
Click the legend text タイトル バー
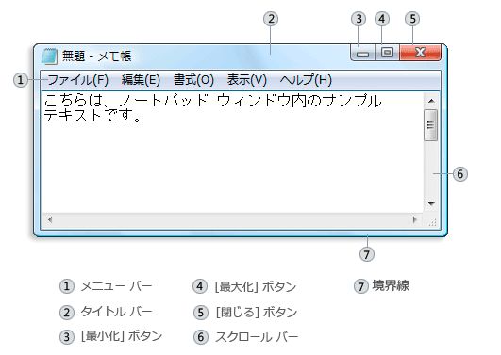pyautogui.click(x=116, y=312)
